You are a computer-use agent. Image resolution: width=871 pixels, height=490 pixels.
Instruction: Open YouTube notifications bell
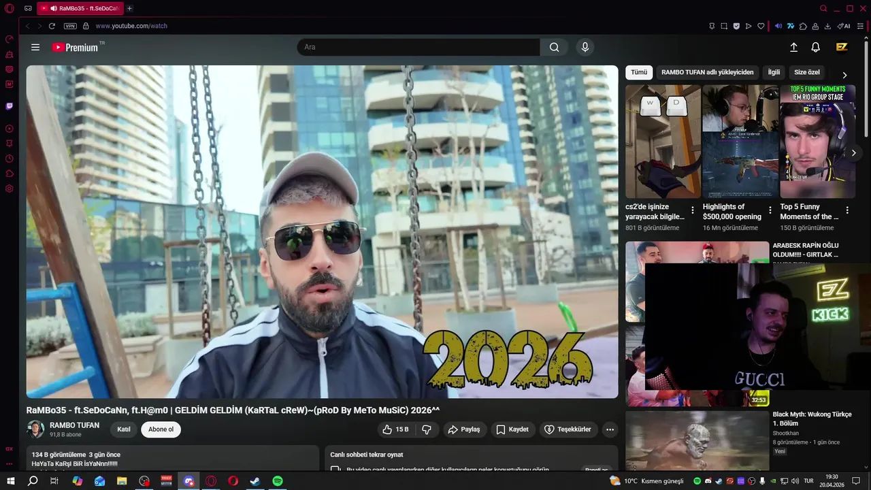pos(815,48)
